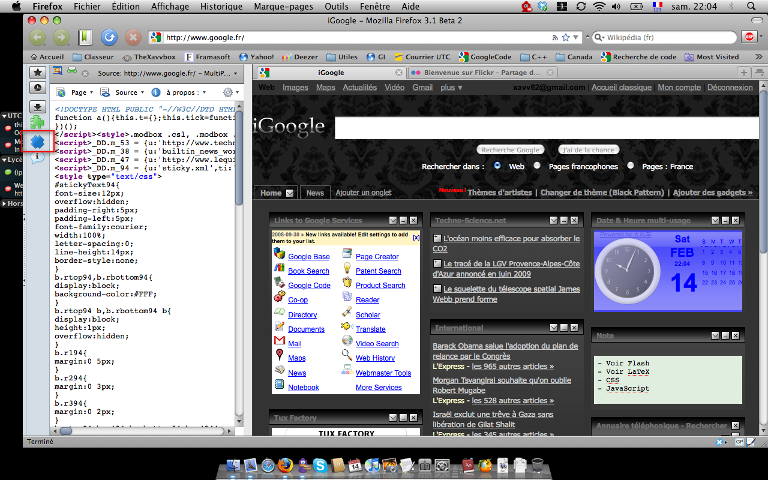Open the Affichage menu
The height and width of the screenshot is (480, 768).
point(170,7)
